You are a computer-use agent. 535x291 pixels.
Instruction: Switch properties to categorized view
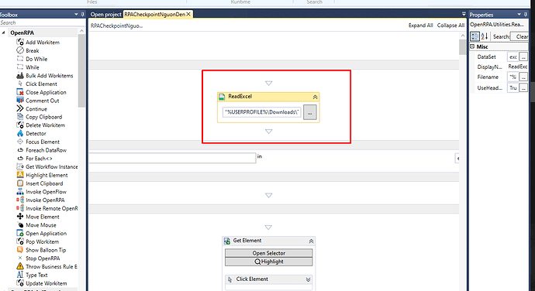[475, 36]
